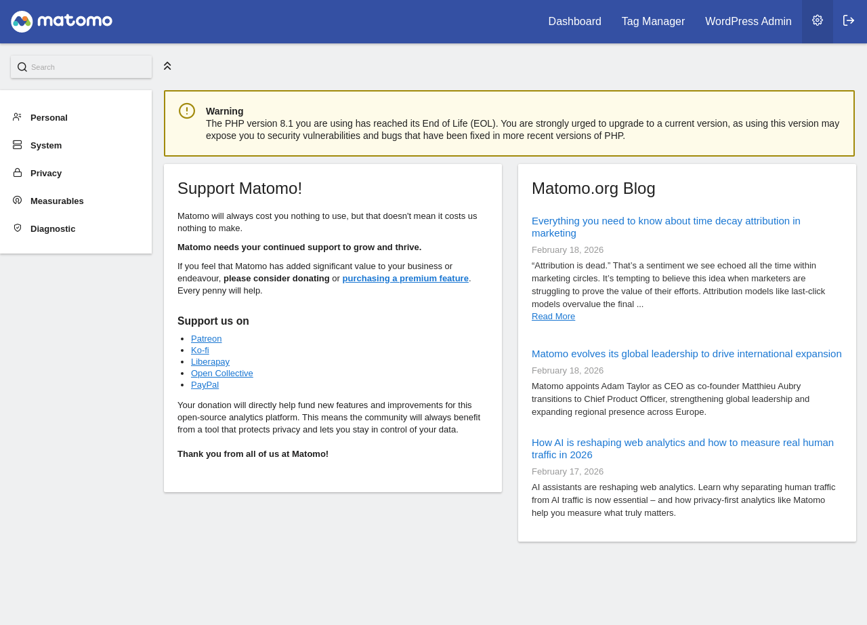867x625 pixels.
Task: Open the Open Collective donation link
Action: coord(221,374)
